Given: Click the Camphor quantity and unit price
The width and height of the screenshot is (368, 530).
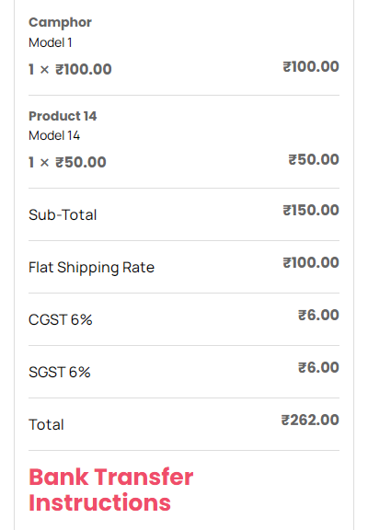Looking at the screenshot, I should coord(70,69).
